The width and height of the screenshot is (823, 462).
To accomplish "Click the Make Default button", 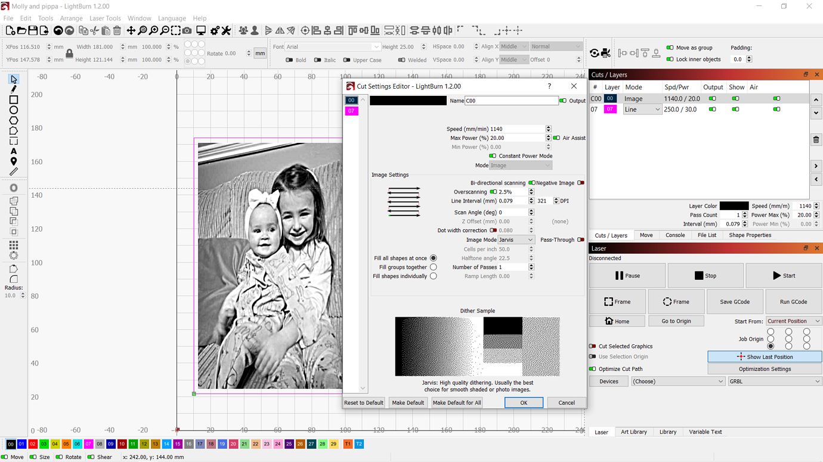I will coord(408,403).
